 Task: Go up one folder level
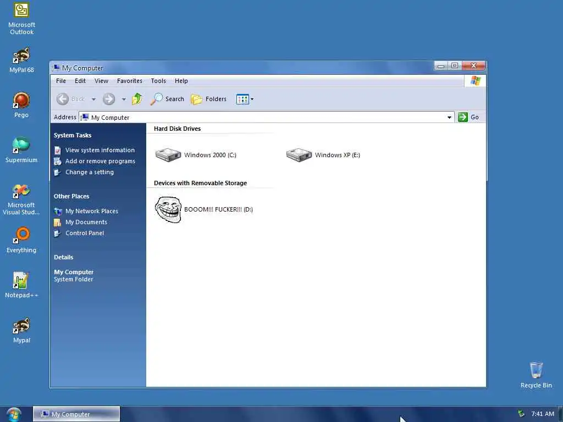[137, 99]
